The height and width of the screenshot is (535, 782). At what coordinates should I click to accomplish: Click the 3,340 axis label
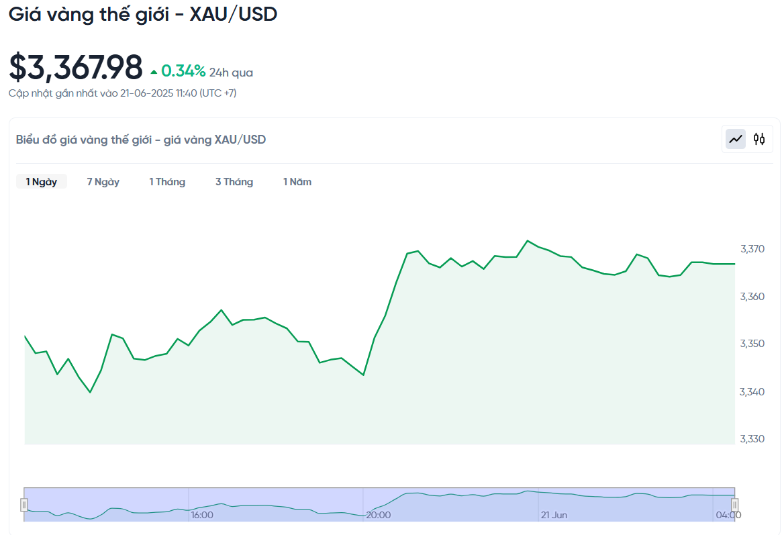coord(752,392)
